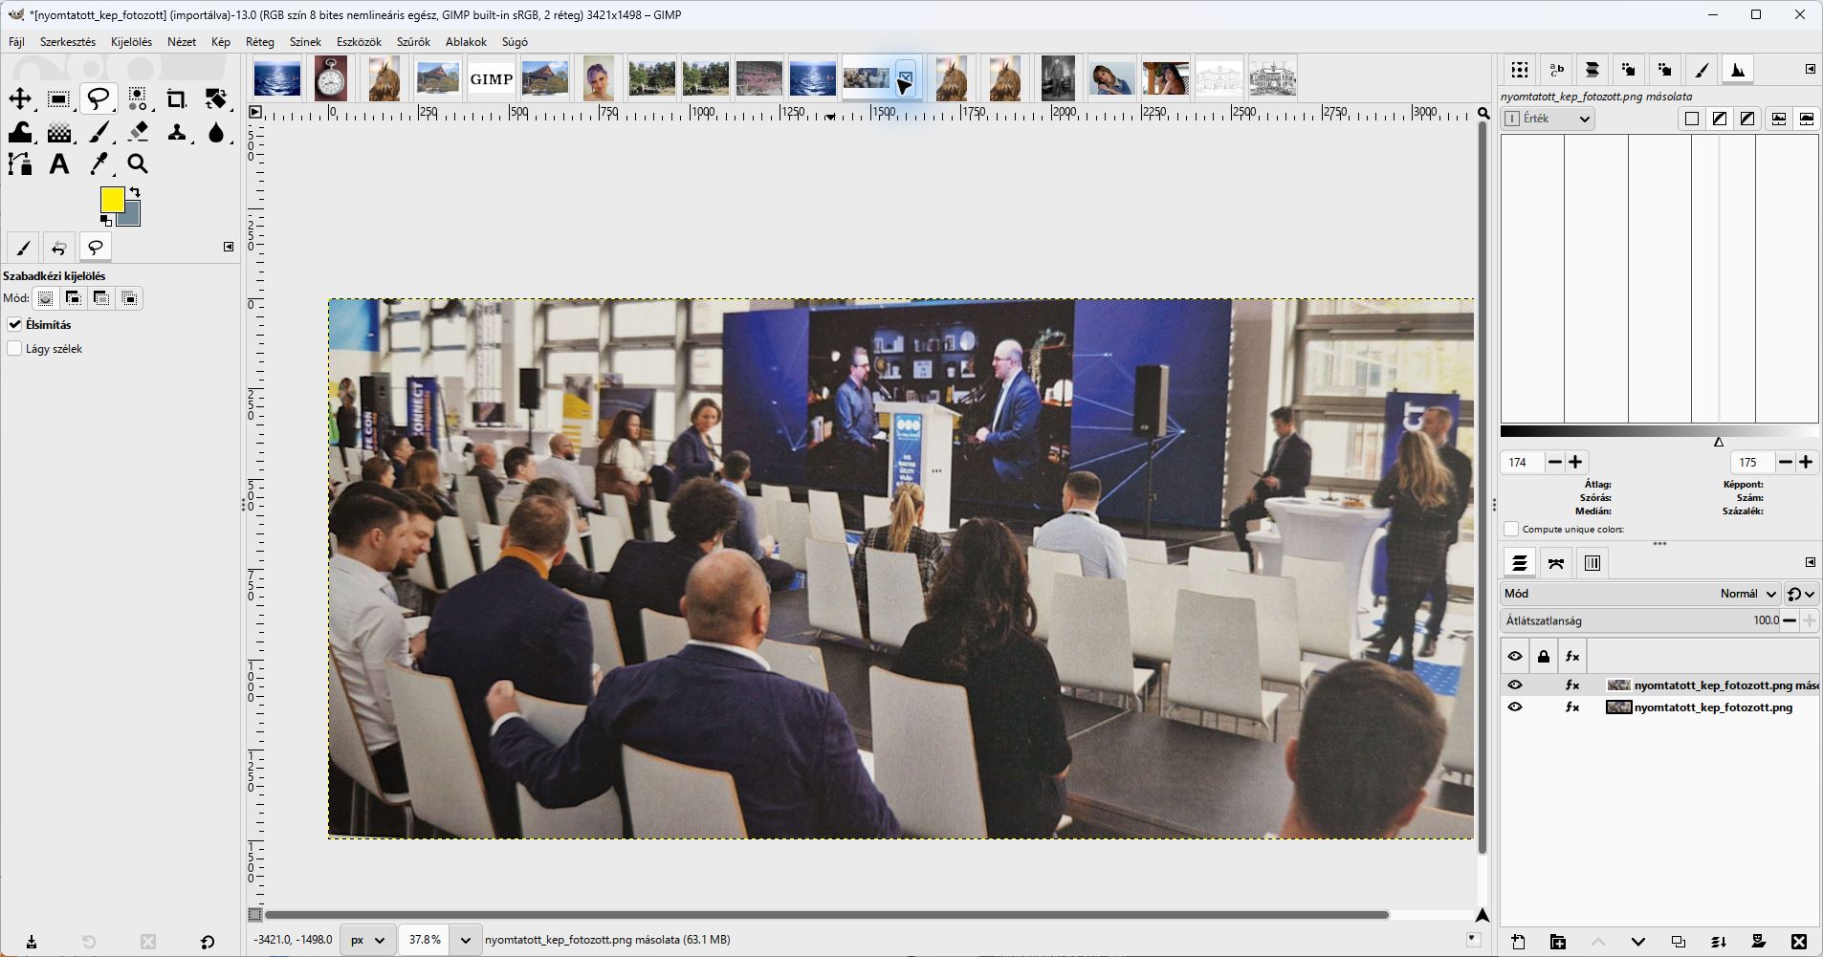Viewport: 1823px width, 957px height.
Task: Open tool options panel tab menu
Action: [229, 247]
